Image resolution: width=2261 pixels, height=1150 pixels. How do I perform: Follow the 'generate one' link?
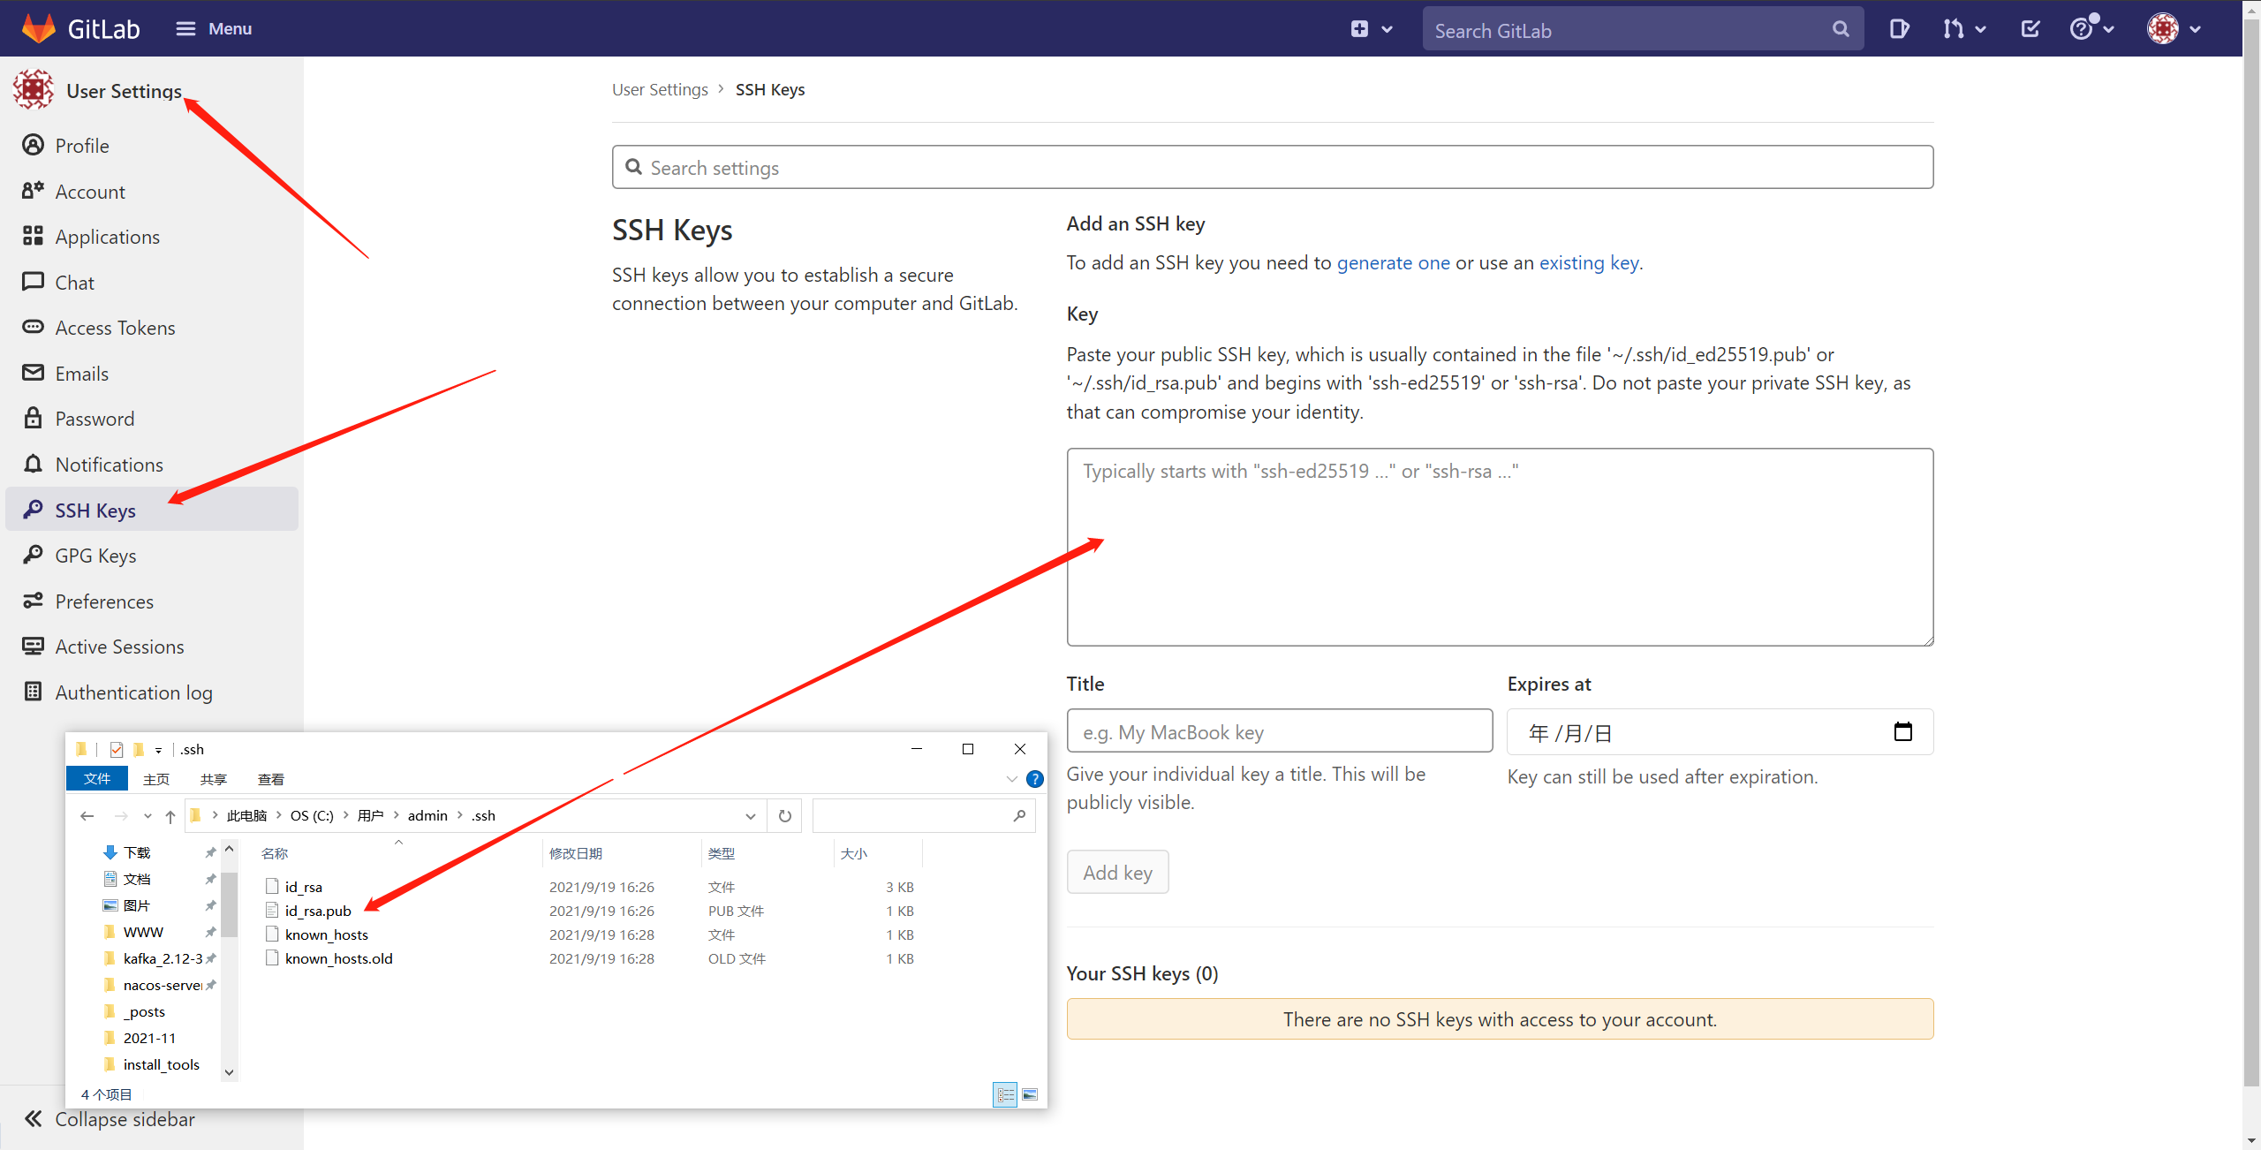point(1393,262)
